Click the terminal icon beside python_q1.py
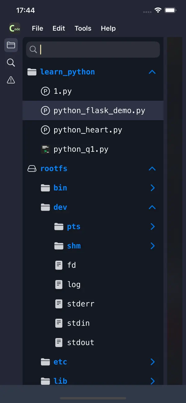Viewport: 186px width, 403px height. click(x=46, y=149)
